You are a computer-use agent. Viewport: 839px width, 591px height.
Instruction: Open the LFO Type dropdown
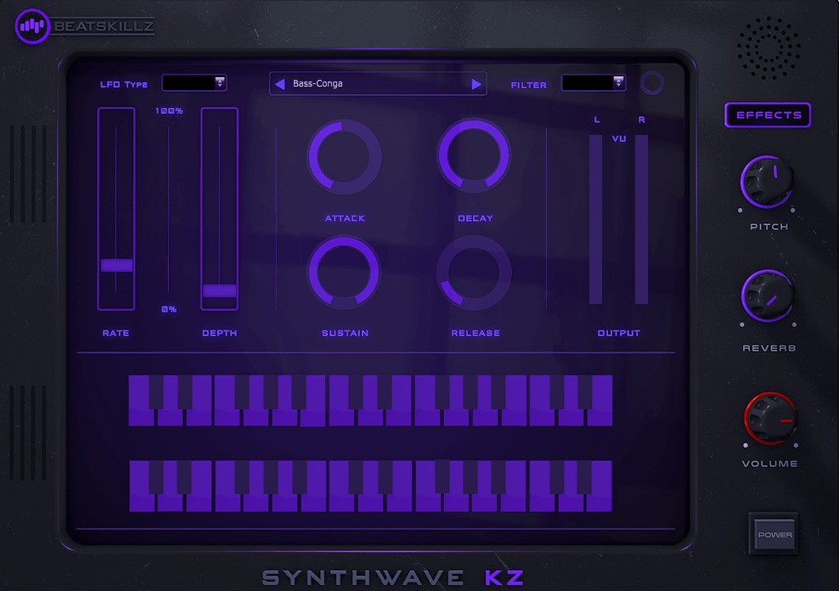pyautogui.click(x=194, y=83)
